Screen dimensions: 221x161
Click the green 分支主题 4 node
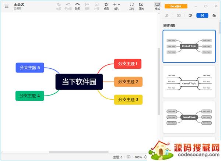pyautogui.click(x=29, y=96)
